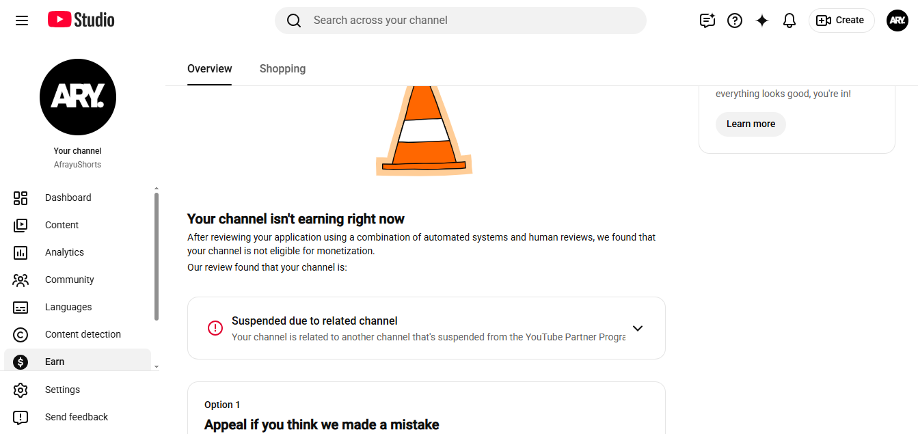This screenshot has height=434, width=918.
Task: Open the Settings gear in the sidebar
Action: [x=21, y=390]
